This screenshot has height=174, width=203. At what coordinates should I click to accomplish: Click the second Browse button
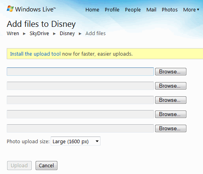[x=171, y=86]
